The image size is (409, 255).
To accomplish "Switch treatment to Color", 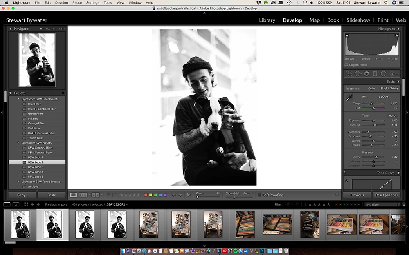I will pos(371,89).
